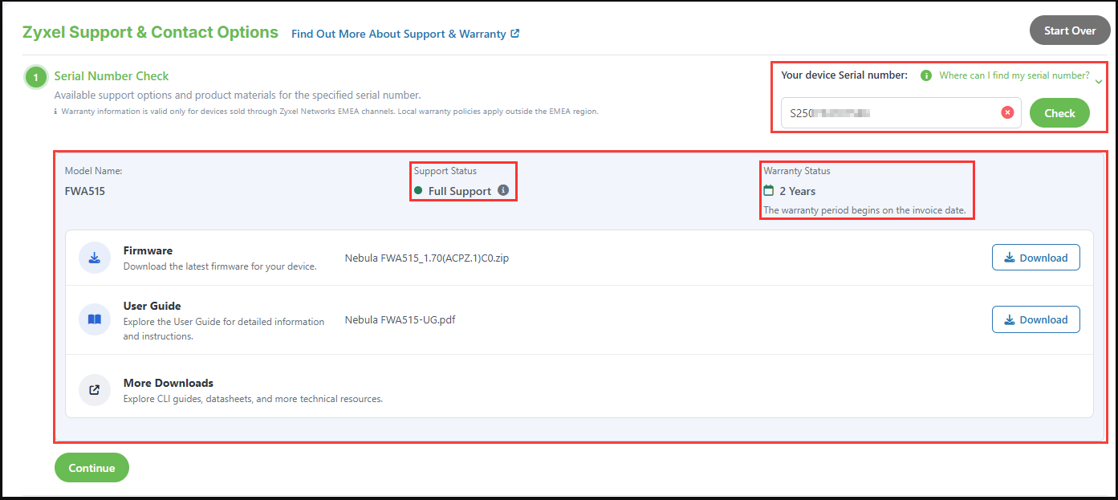Click the 'Serial Number Check' heading
The width and height of the screenshot is (1118, 500).
112,76
